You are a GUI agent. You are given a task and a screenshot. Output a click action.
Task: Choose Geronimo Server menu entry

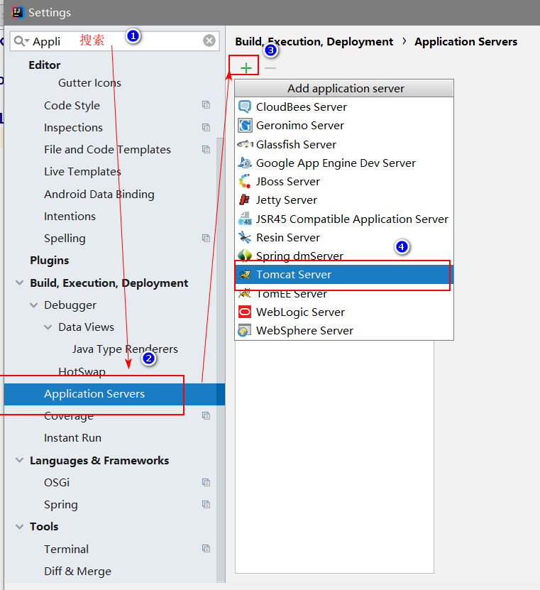[344, 125]
